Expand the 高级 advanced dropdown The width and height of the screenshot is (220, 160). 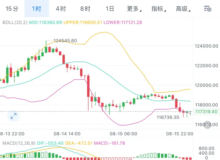tap(183, 9)
